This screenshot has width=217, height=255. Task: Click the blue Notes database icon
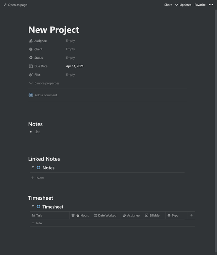[x=39, y=168]
